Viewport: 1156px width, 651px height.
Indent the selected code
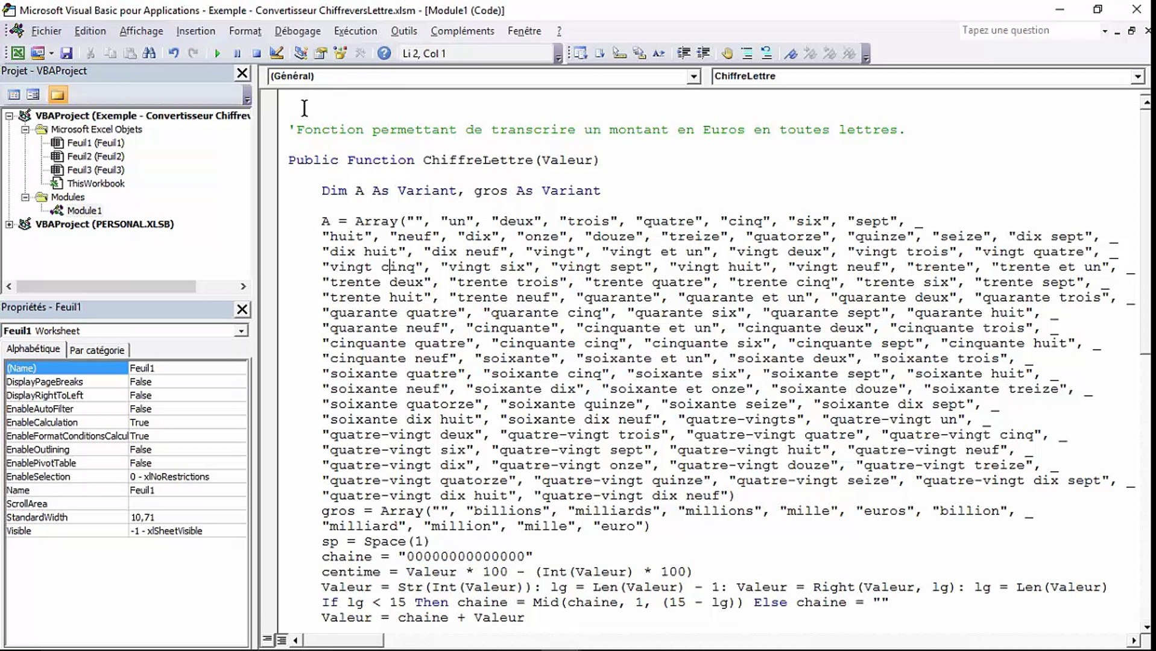pos(683,53)
